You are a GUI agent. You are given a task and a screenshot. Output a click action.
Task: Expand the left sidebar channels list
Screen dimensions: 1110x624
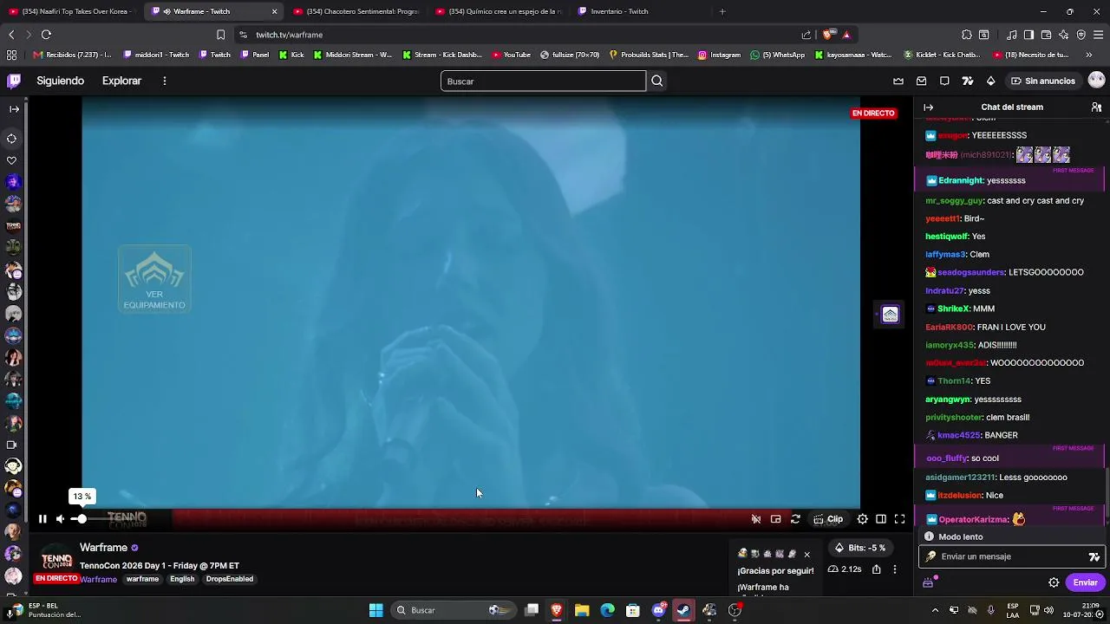14,109
